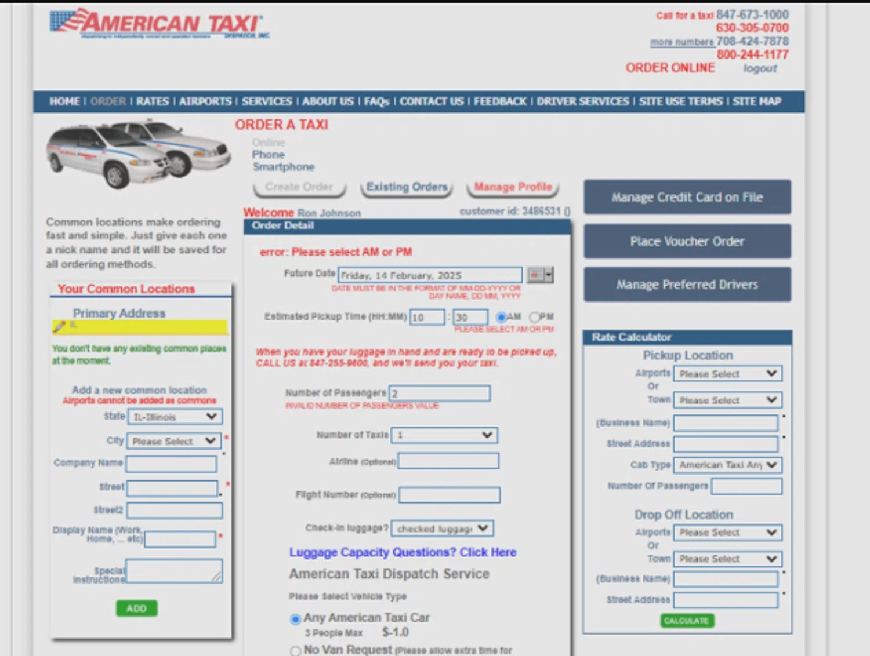Click the ORDER navigation item

[x=108, y=101]
